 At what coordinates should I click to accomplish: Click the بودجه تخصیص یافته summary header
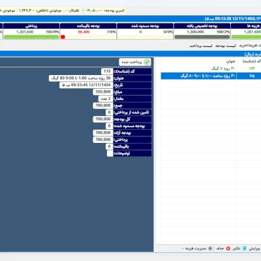point(202,26)
